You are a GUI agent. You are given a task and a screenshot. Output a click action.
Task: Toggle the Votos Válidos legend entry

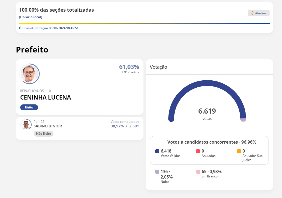pyautogui.click(x=166, y=153)
